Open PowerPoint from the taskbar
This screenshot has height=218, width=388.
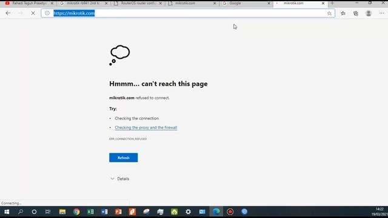(x=118, y=212)
